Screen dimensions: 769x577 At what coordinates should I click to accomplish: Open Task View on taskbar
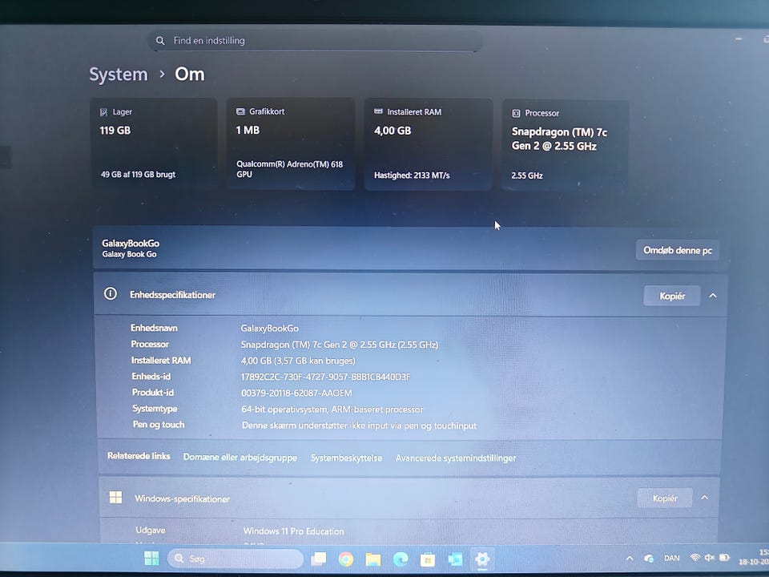[x=319, y=559]
